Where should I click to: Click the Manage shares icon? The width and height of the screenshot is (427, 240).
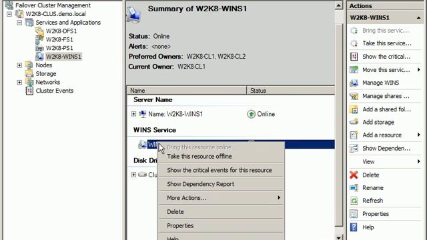click(x=354, y=96)
